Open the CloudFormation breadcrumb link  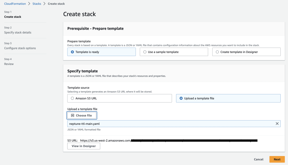coord(15,4)
